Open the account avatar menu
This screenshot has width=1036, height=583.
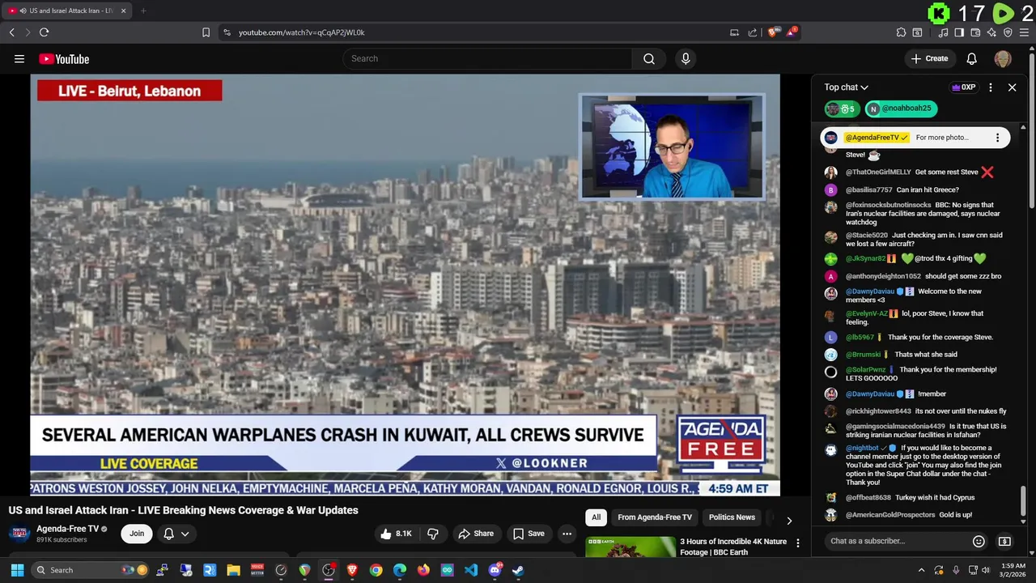[x=1002, y=58]
